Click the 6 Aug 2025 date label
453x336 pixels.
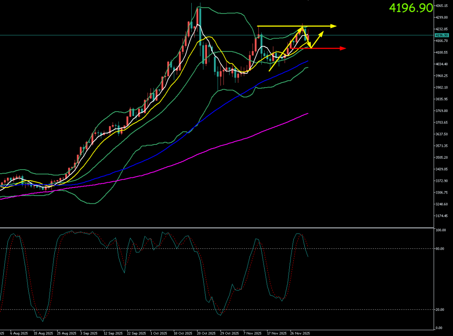click(x=19, y=333)
